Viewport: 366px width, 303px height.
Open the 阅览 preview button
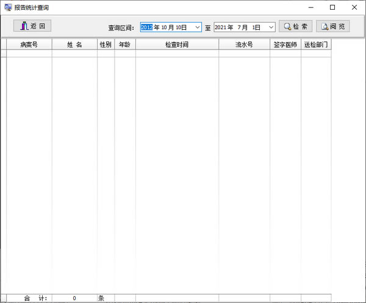332,26
